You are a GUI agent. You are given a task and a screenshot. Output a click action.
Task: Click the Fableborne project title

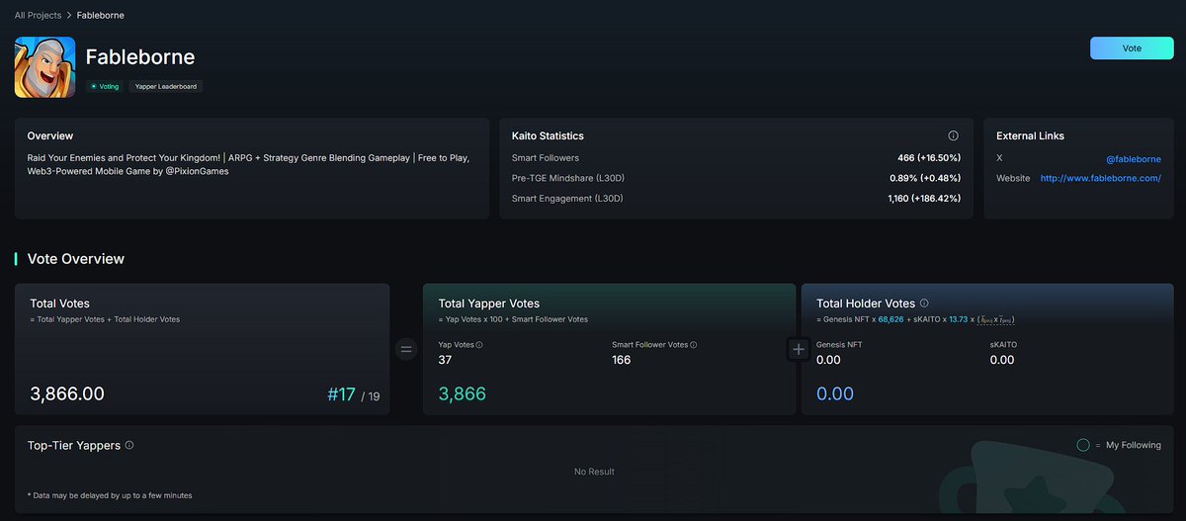pos(140,57)
